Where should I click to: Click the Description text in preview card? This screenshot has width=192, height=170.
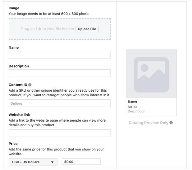pos(136,111)
